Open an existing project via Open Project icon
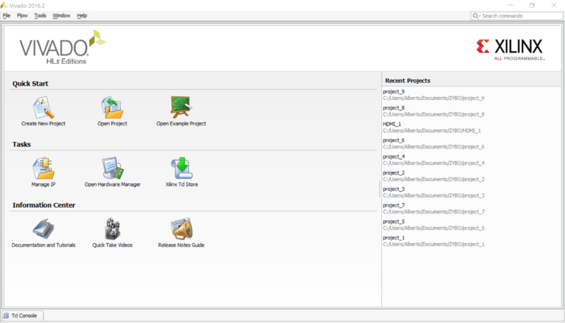Screen dimensions: 565x323 coord(112,109)
